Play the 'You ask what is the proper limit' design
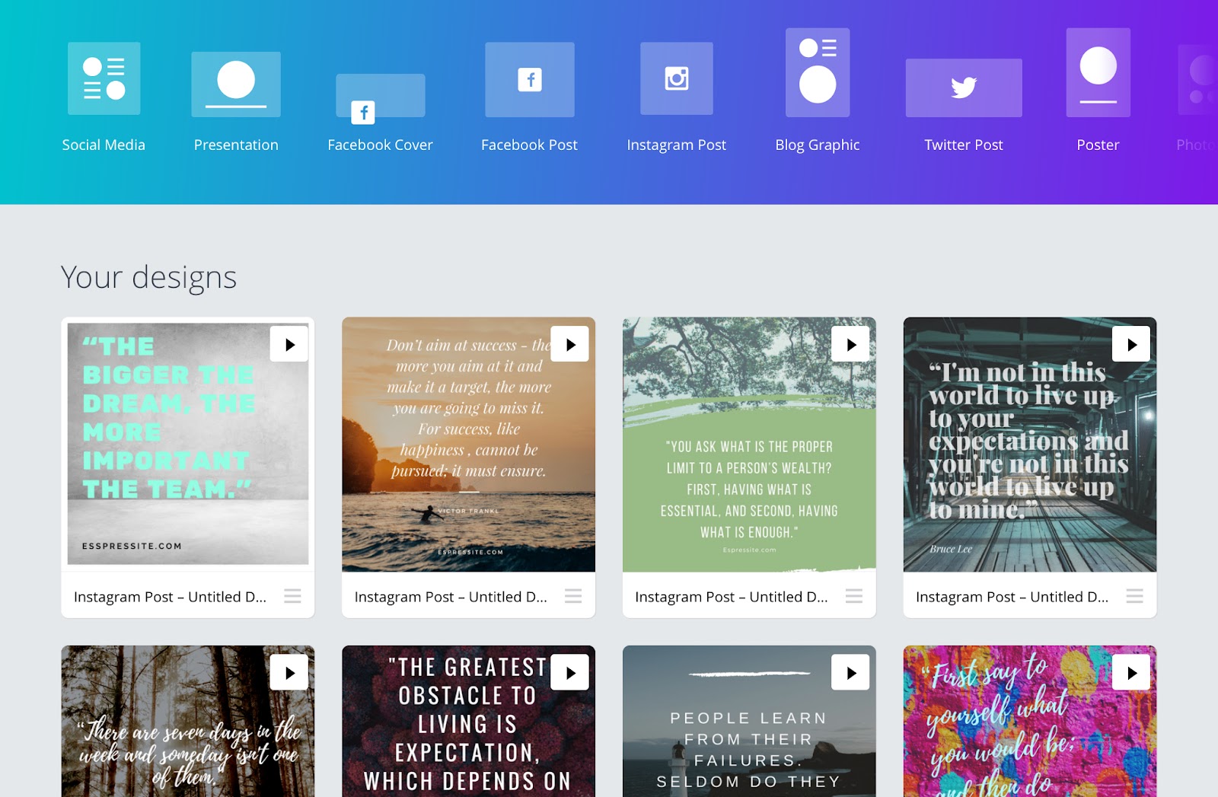1218x797 pixels. pos(851,344)
